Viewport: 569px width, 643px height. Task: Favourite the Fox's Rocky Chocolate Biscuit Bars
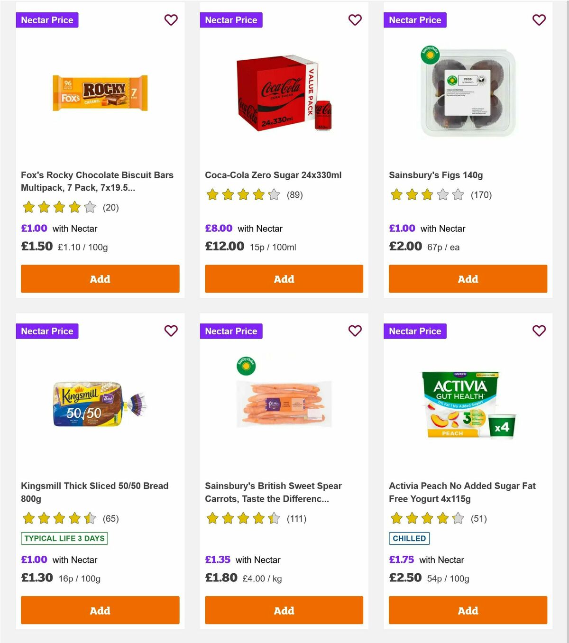171,20
